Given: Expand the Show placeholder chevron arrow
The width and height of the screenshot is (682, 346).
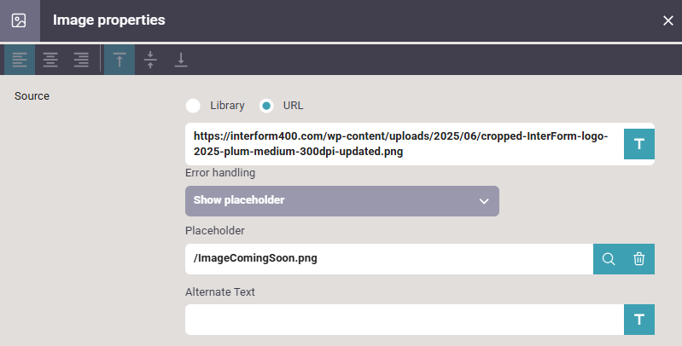Looking at the screenshot, I should (483, 201).
